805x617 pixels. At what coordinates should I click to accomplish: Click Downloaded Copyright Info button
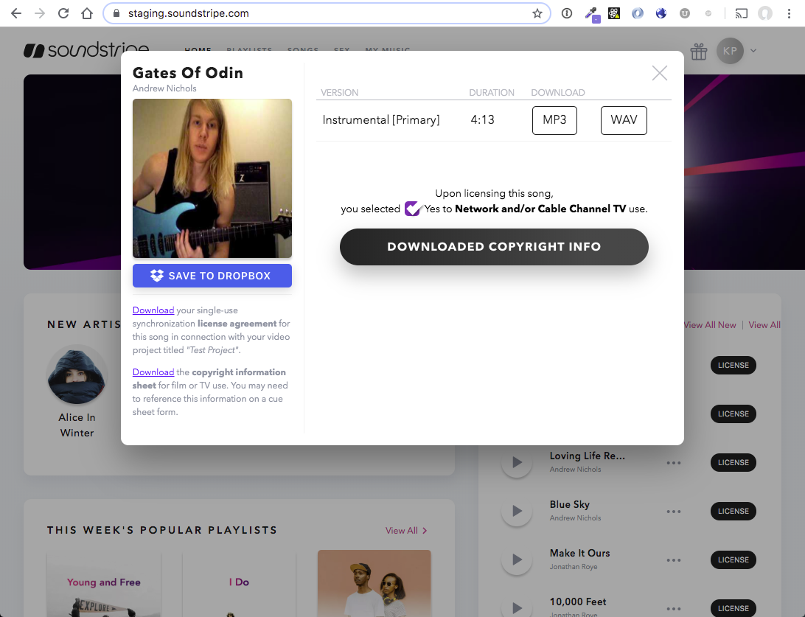494,247
